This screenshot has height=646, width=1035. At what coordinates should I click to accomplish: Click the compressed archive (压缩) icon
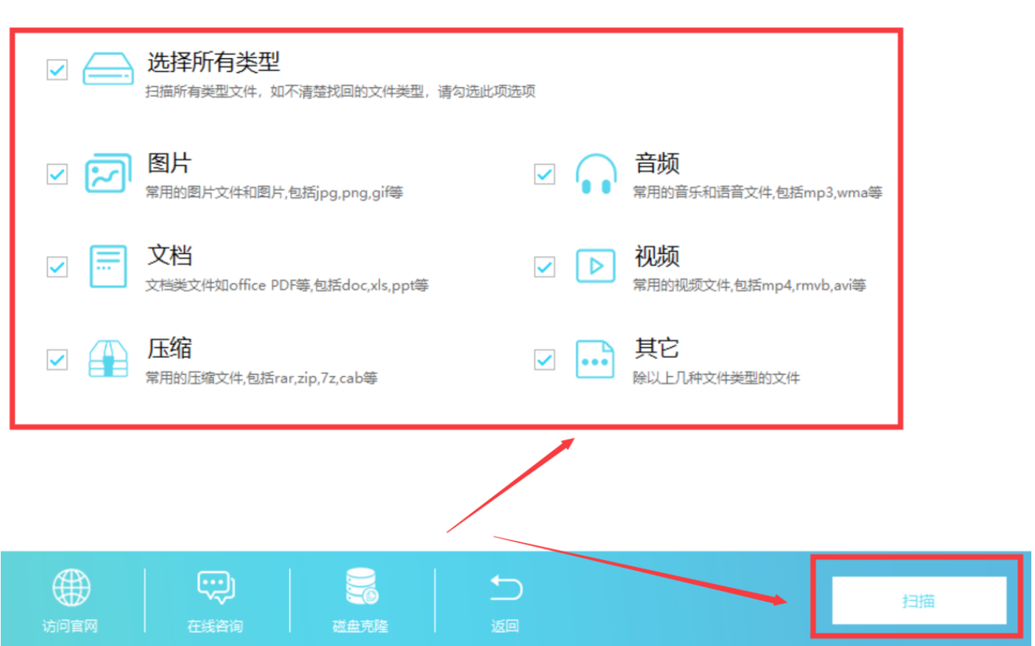coord(107,359)
